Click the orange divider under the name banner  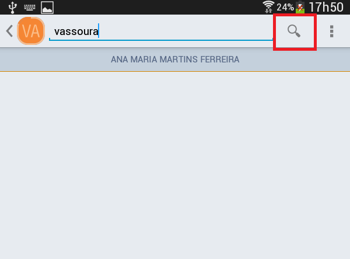pos(175,71)
